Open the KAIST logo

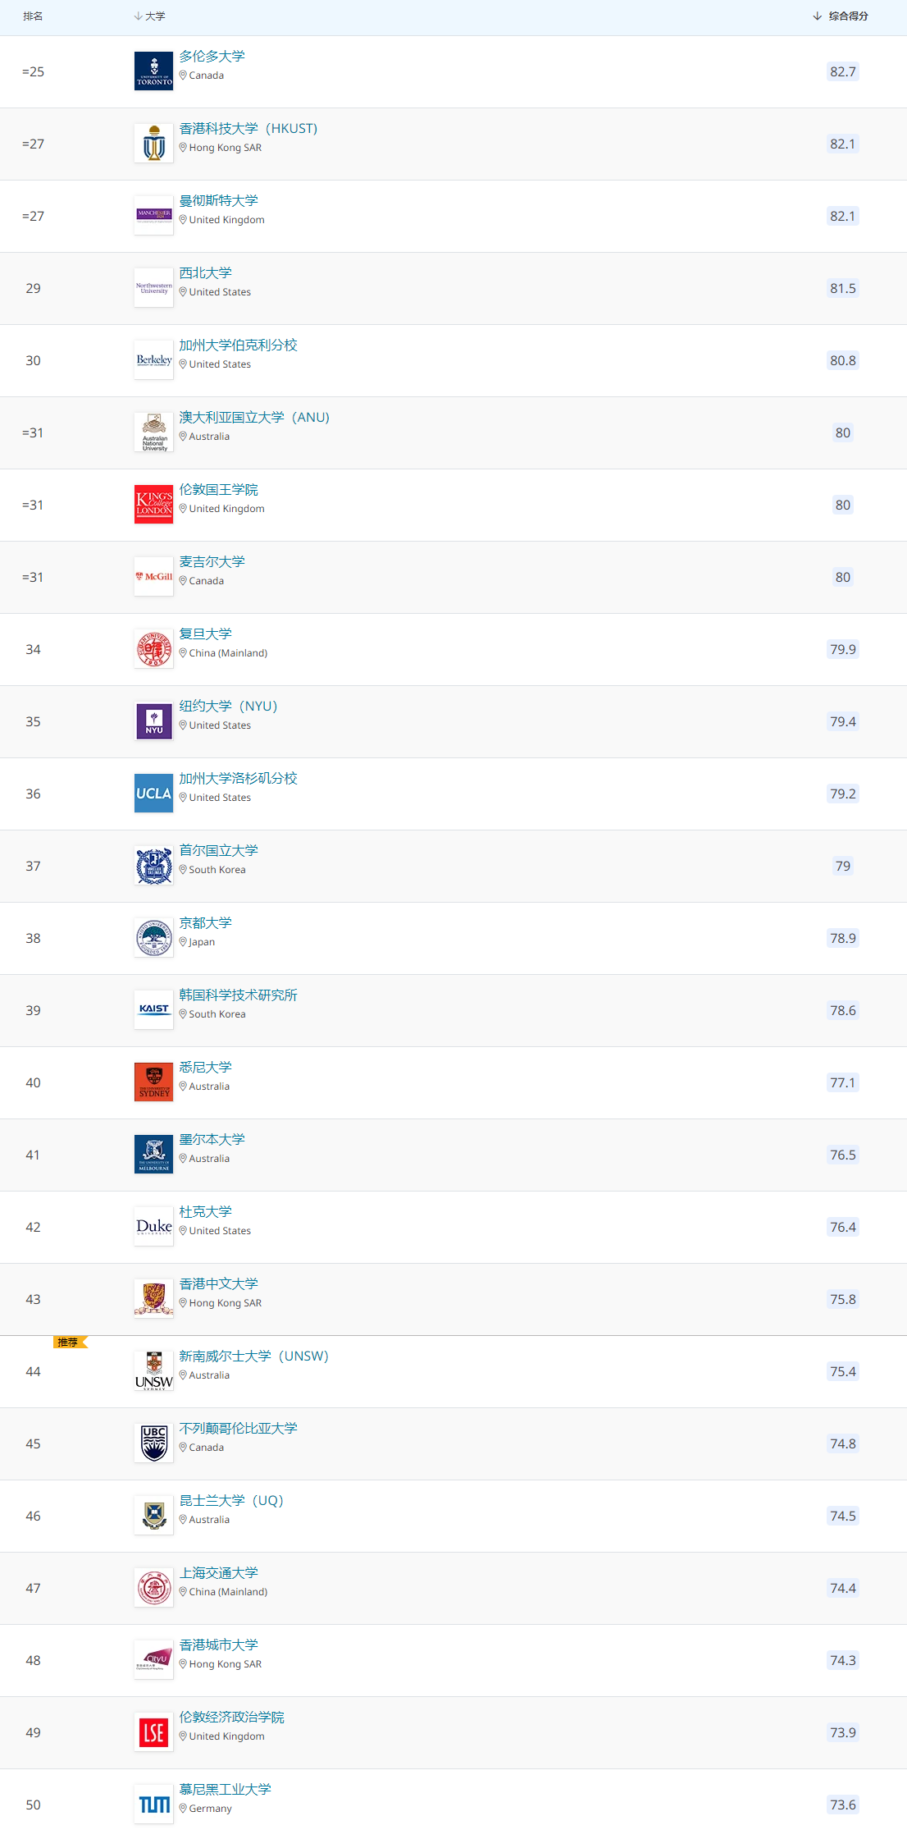[x=154, y=1010]
